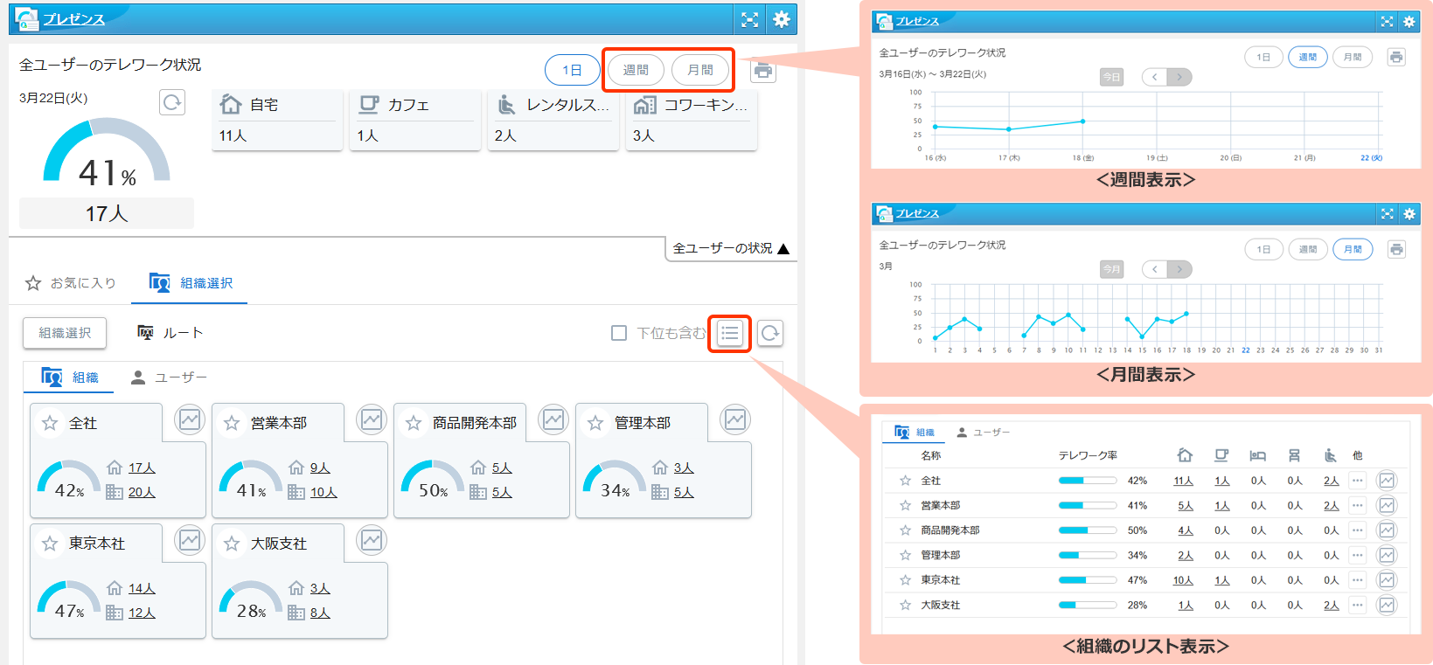1433x665 pixels.
Task: Open the chart icon for 管理本部 card
Action: [735, 420]
